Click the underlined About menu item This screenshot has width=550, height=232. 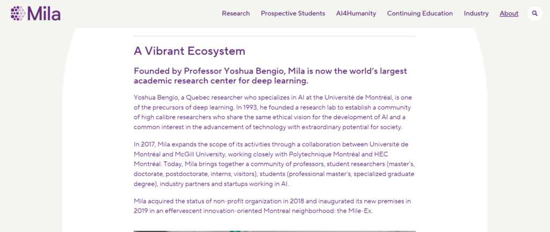509,13
